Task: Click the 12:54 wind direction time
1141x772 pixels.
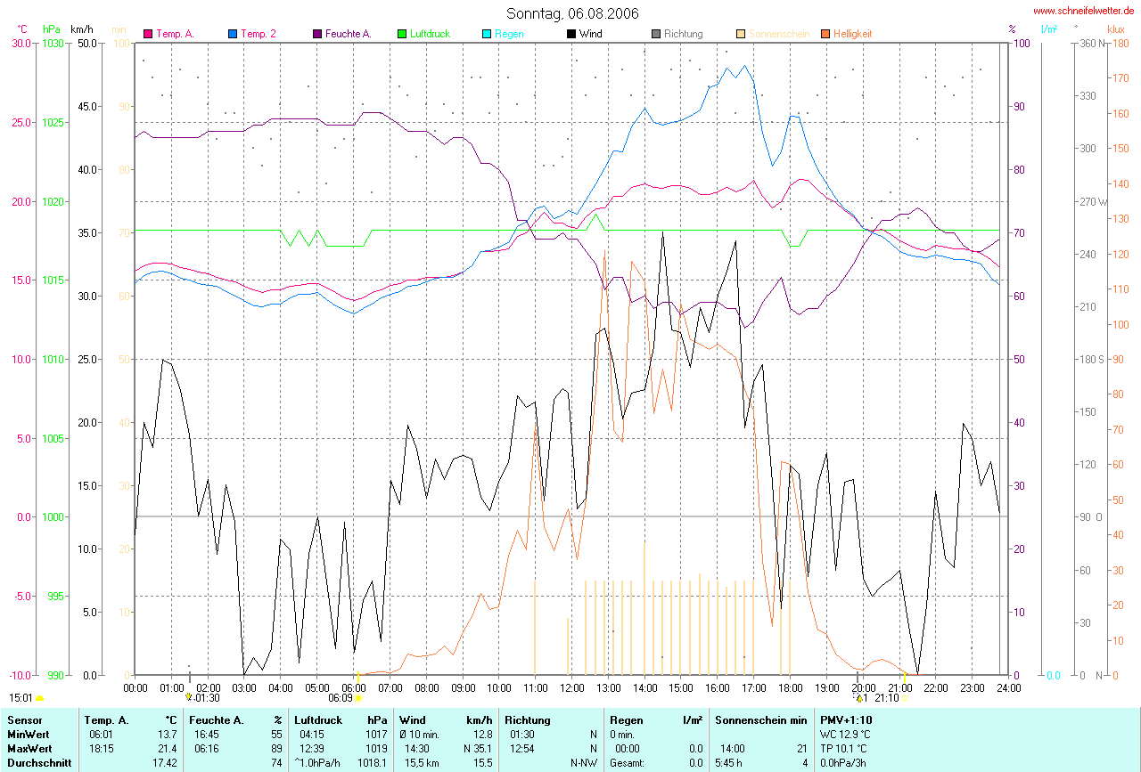Action: click(523, 749)
